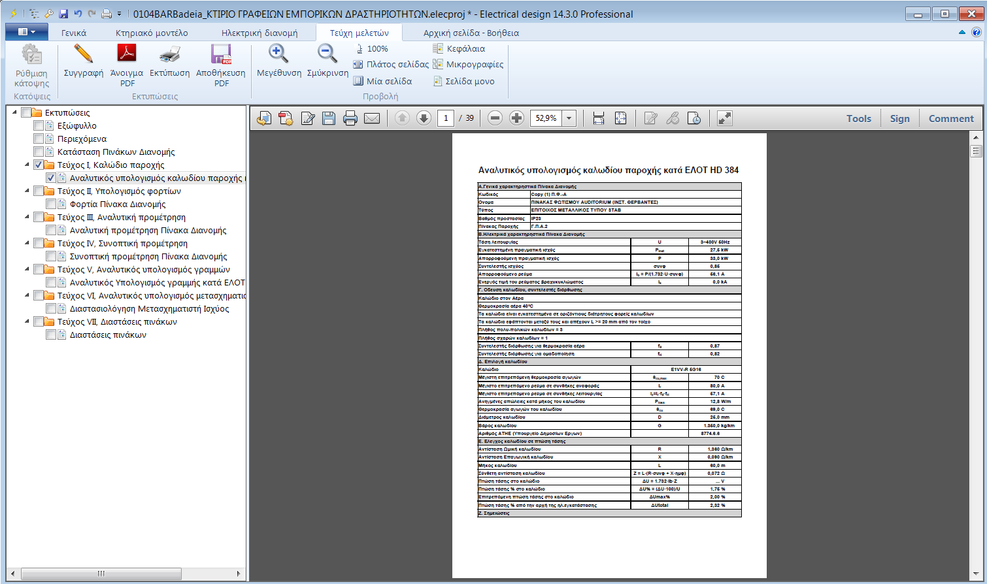Enable the Φορτία Πίνακα Διανομής checkbox

[51, 204]
